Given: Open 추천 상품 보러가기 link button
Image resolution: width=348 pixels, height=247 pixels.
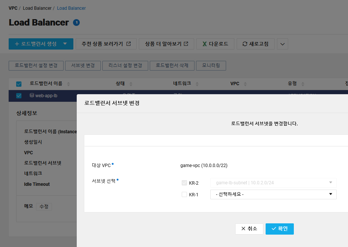Looking at the screenshot, I should point(106,44).
